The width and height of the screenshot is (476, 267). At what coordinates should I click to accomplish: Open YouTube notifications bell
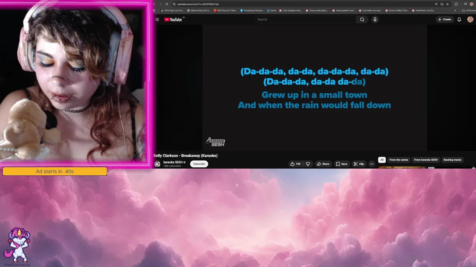pyautogui.click(x=459, y=19)
